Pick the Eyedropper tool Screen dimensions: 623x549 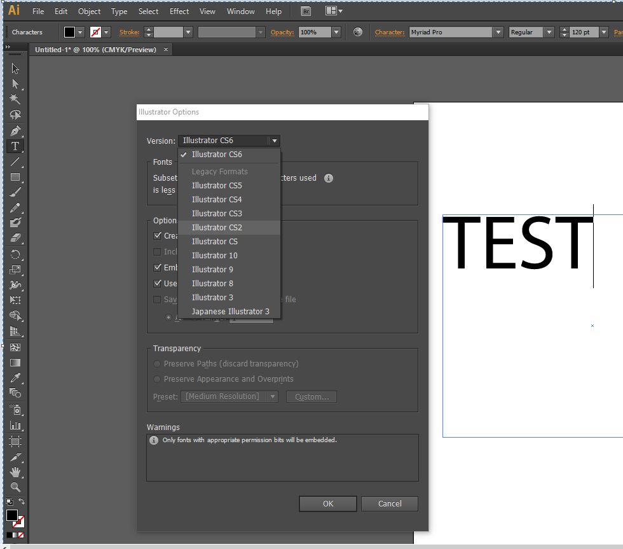pyautogui.click(x=15, y=378)
